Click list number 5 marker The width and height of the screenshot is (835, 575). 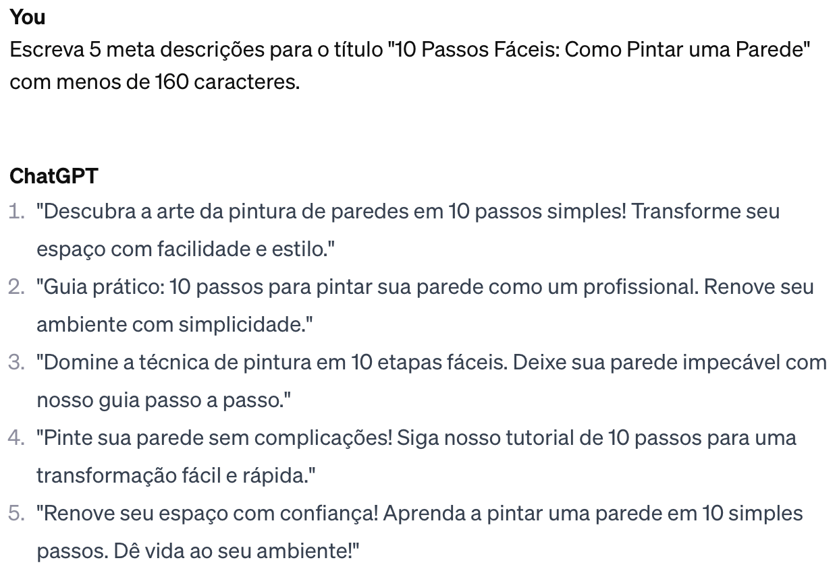coord(18,514)
